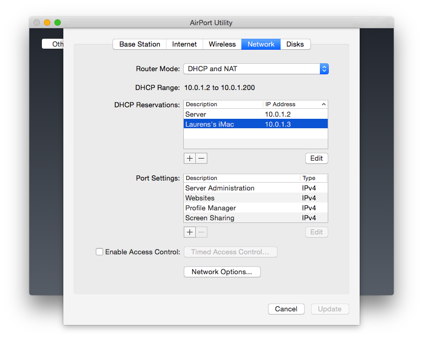Minimize the AirPort Utility window
The image size is (423, 337).
point(47,23)
